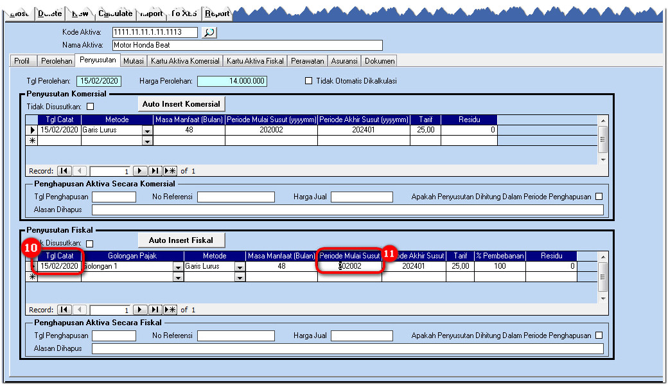Open the Perolehan tab

tap(56, 61)
